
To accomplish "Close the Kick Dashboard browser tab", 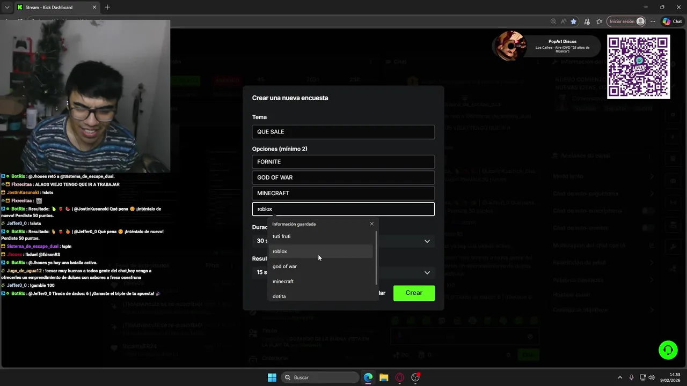I will tap(94, 7).
